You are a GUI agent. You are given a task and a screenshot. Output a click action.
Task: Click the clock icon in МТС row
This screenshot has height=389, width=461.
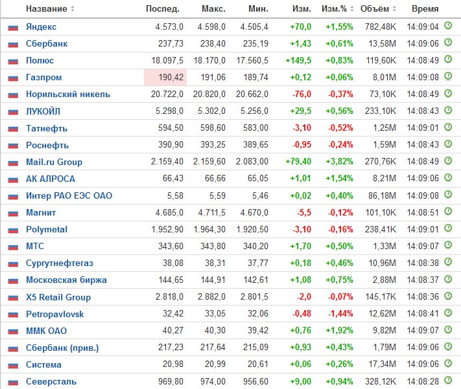[448, 245]
